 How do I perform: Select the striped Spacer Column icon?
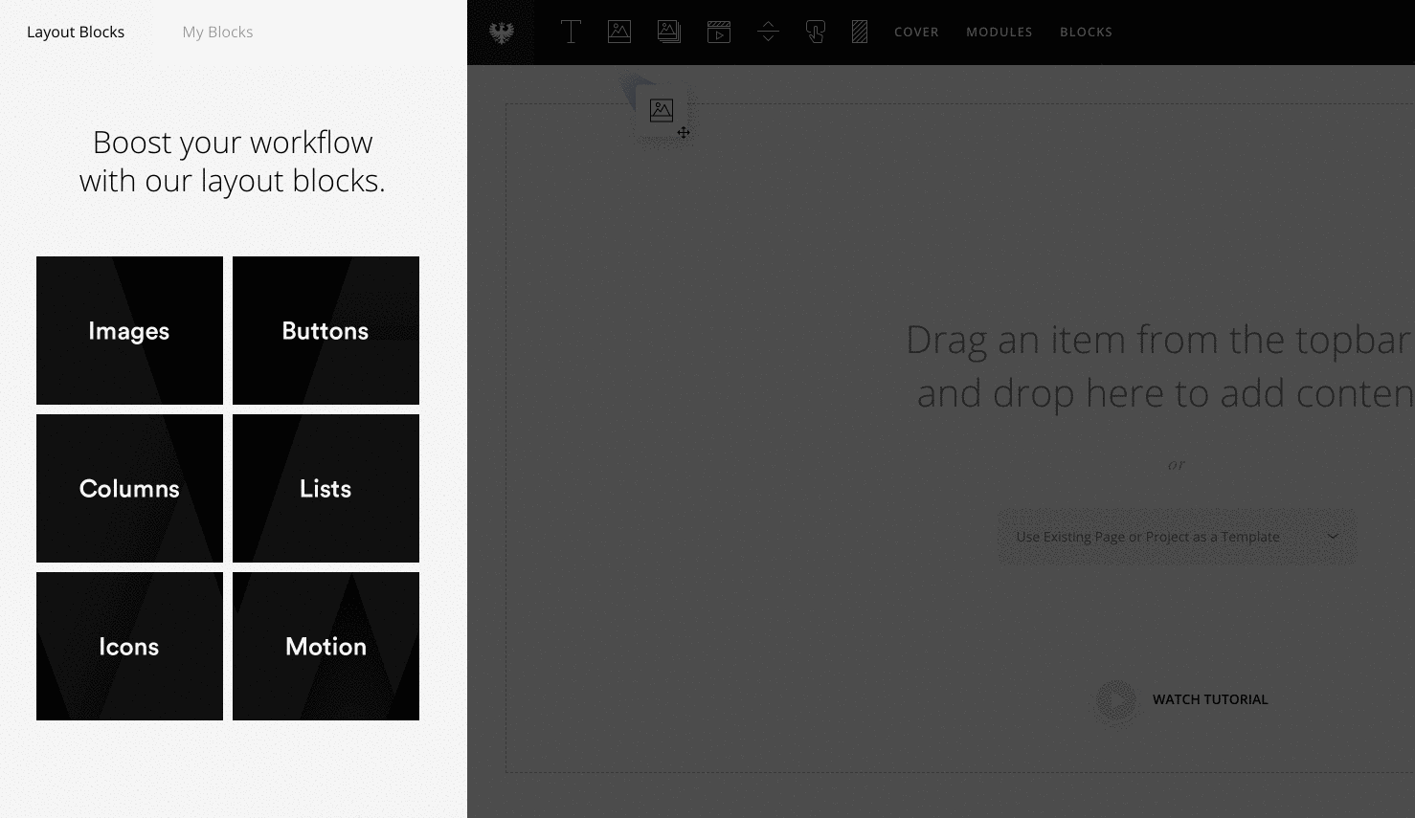tap(860, 33)
